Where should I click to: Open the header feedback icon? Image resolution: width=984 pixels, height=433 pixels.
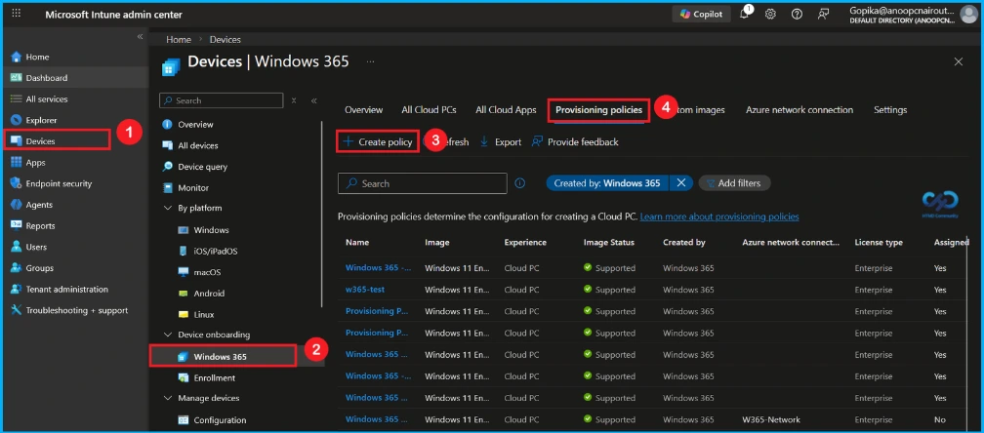[x=823, y=14]
